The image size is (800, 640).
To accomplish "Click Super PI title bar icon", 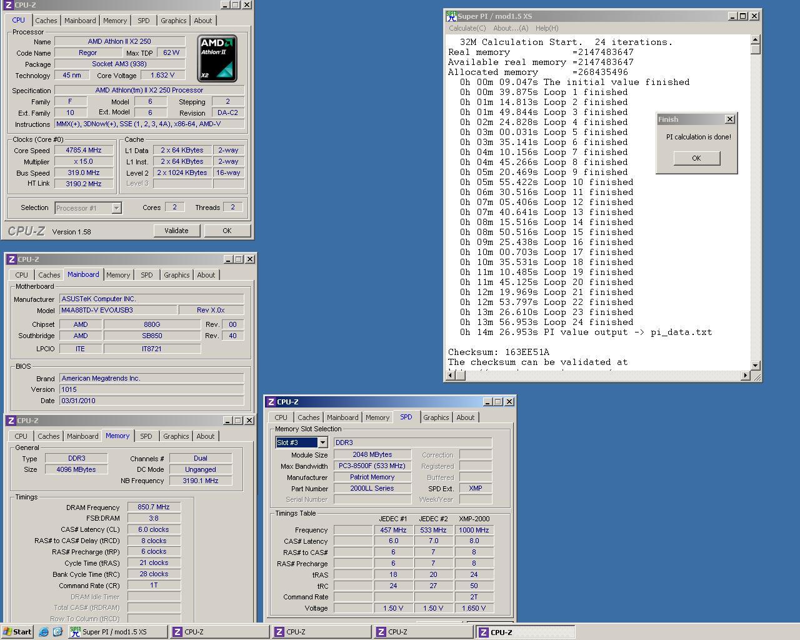I will pos(451,16).
